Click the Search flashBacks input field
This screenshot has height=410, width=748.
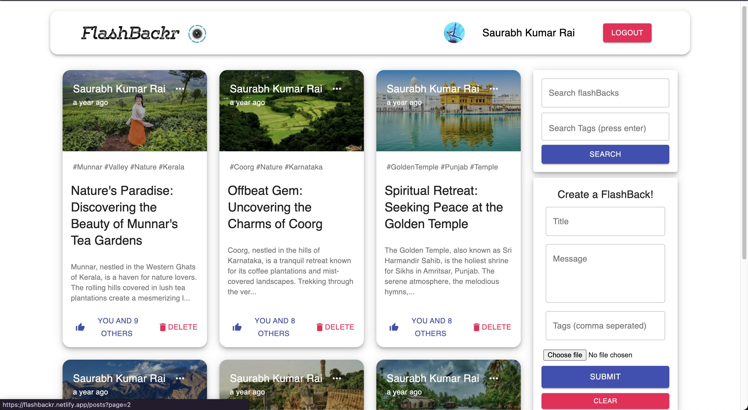pyautogui.click(x=605, y=92)
